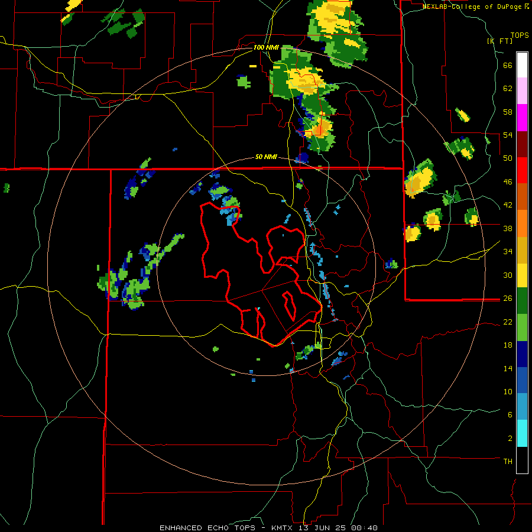This screenshot has width=532, height=532.
Task: Click the medium blue 10-14 kft swatch
Action: (522, 380)
